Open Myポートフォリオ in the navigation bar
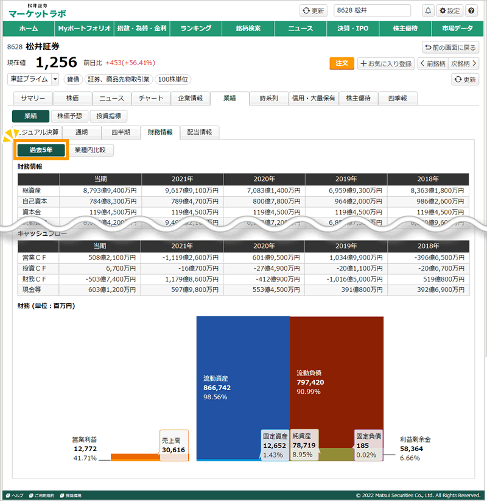This screenshot has height=501, width=487. (84, 29)
